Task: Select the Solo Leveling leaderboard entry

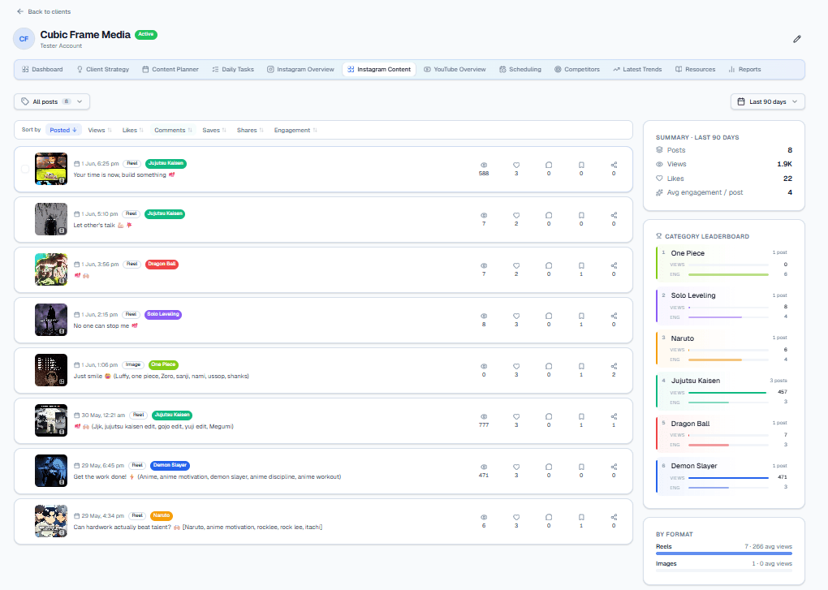Action: tap(722, 306)
